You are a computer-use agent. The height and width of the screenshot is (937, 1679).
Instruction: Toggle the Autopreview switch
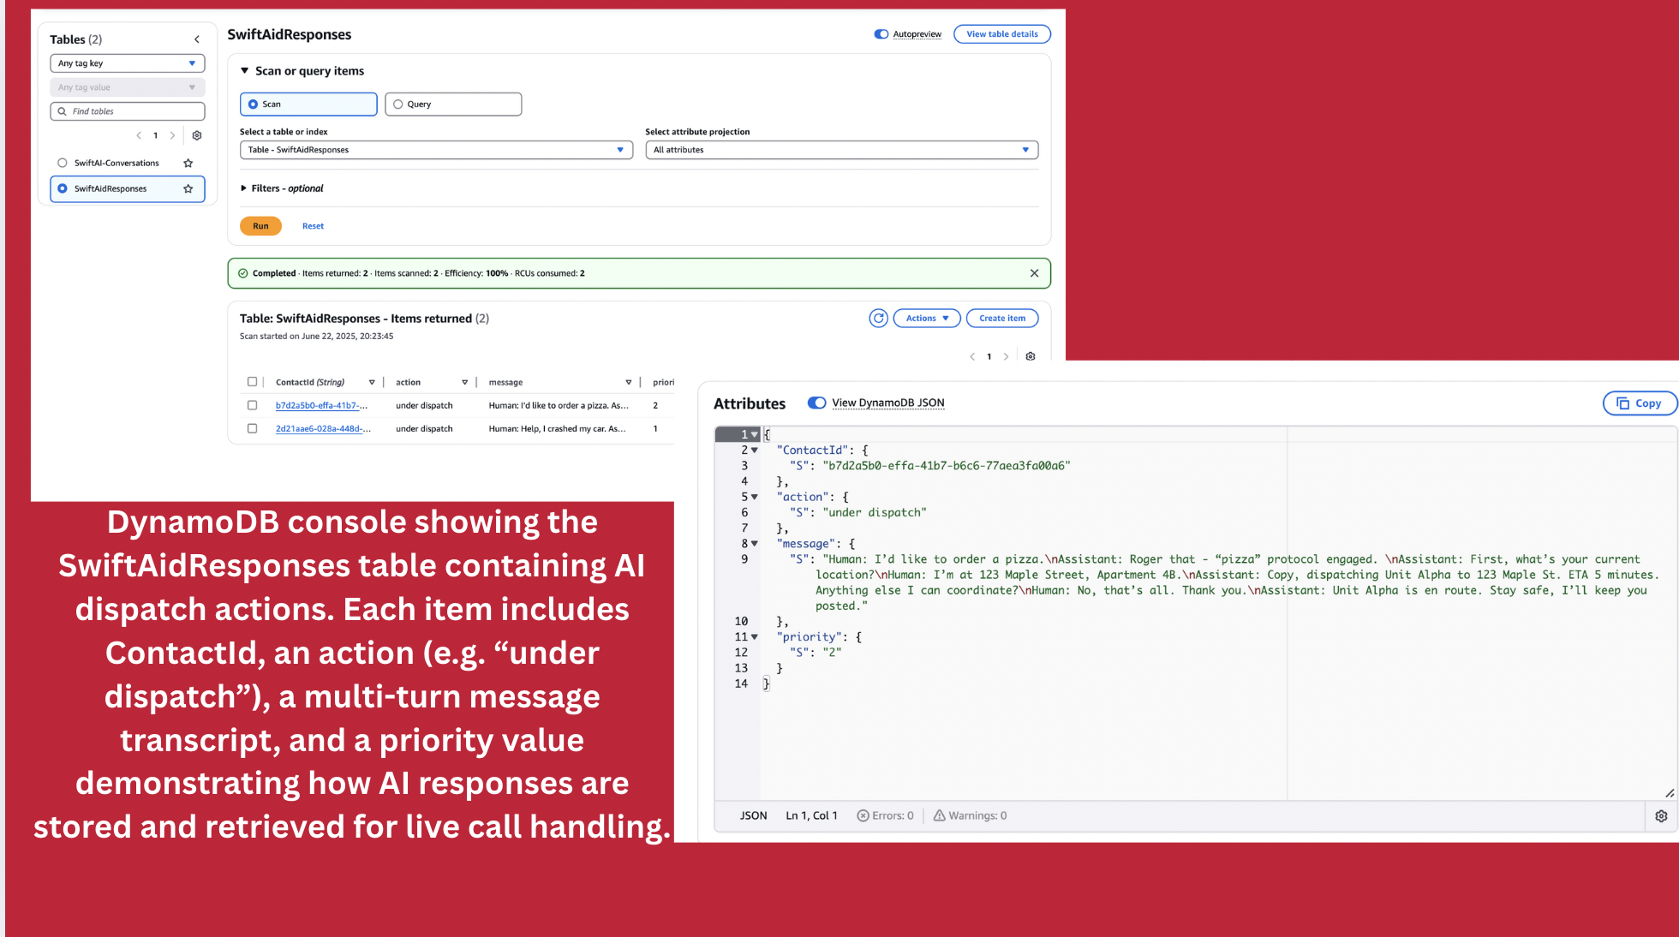pyautogui.click(x=881, y=34)
